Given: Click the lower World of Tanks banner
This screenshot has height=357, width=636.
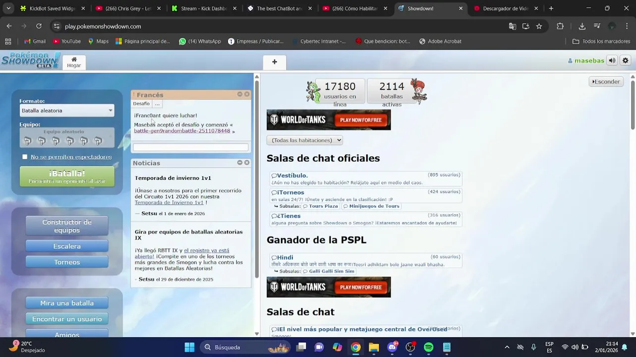Looking at the screenshot, I should pyautogui.click(x=329, y=287).
